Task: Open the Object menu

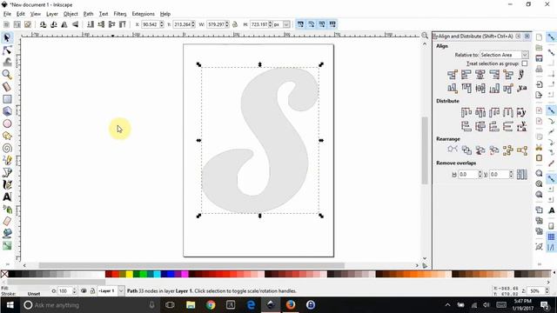Action: coord(70,14)
